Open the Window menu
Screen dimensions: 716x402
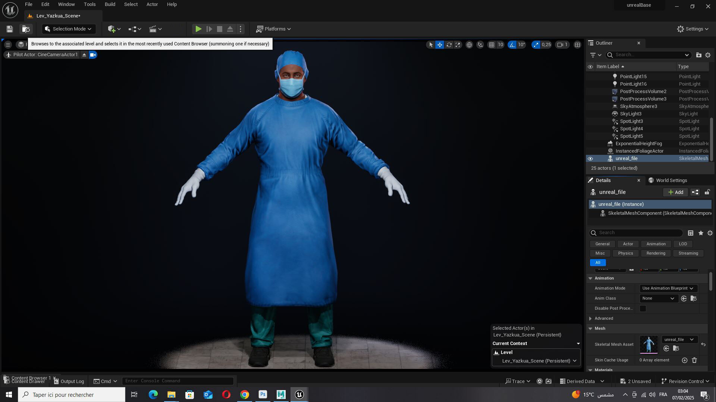pyautogui.click(x=66, y=4)
